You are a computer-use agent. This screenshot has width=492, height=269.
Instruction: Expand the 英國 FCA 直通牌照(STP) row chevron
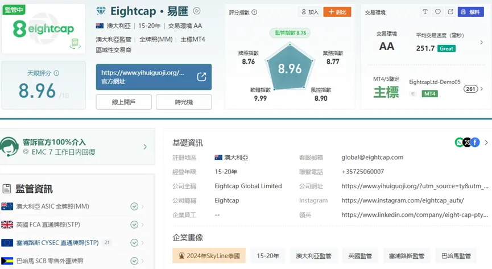tap(143, 225)
